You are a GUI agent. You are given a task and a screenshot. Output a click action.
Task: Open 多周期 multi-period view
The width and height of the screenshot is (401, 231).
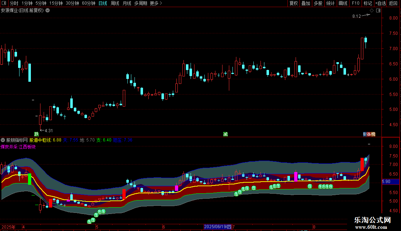pos(141,3)
